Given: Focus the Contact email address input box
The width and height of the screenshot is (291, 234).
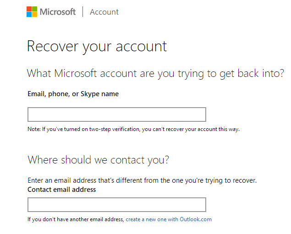Looking at the screenshot, I should pyautogui.click(x=117, y=205).
